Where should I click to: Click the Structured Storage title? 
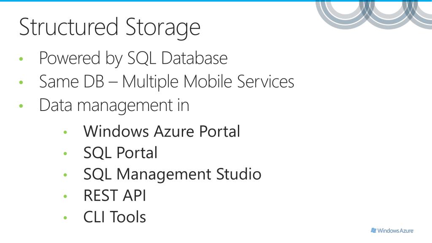pyautogui.click(x=110, y=27)
